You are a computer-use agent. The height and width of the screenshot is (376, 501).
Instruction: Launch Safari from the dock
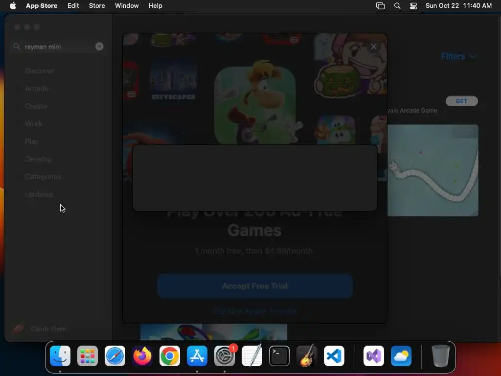point(115,356)
